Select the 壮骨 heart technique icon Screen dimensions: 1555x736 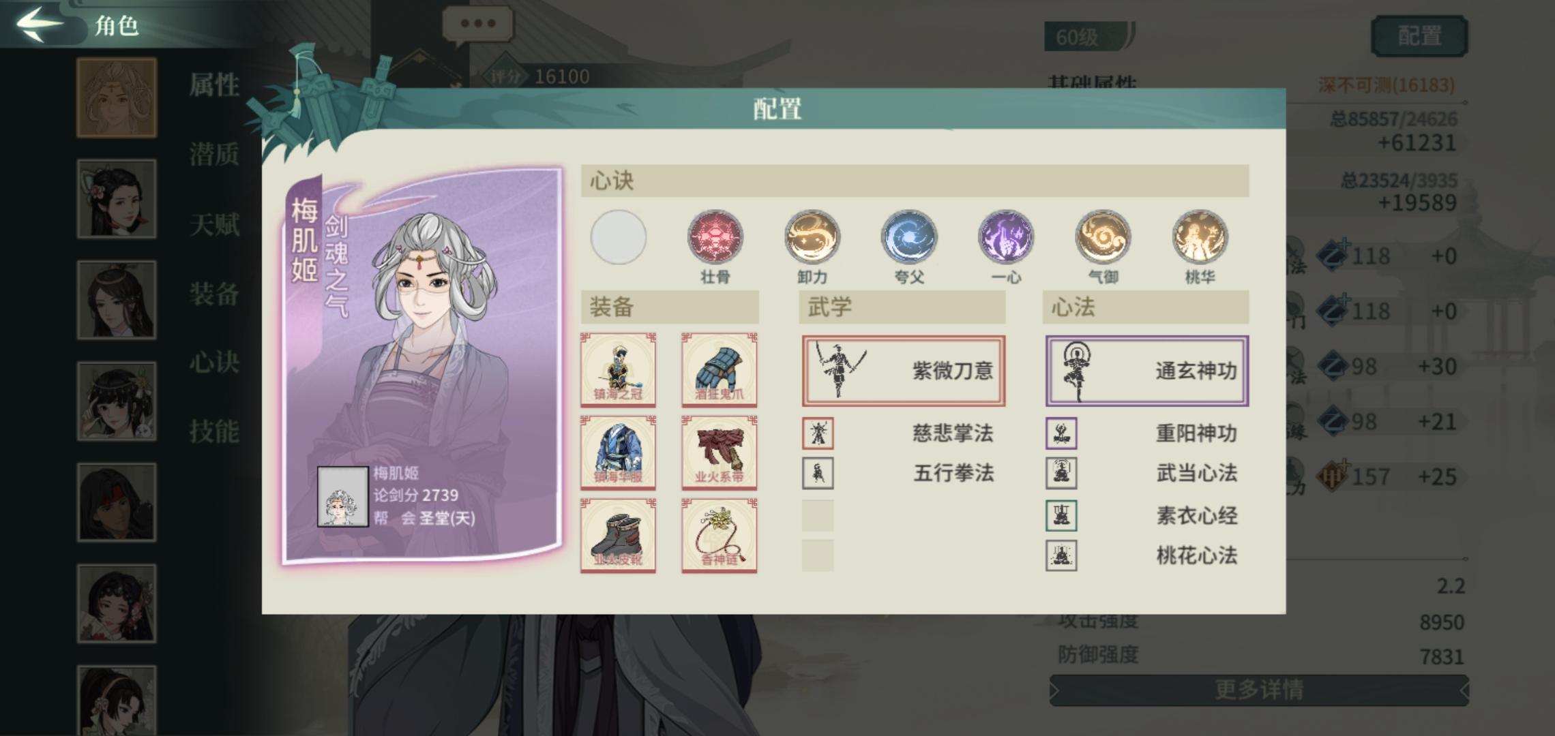point(715,237)
